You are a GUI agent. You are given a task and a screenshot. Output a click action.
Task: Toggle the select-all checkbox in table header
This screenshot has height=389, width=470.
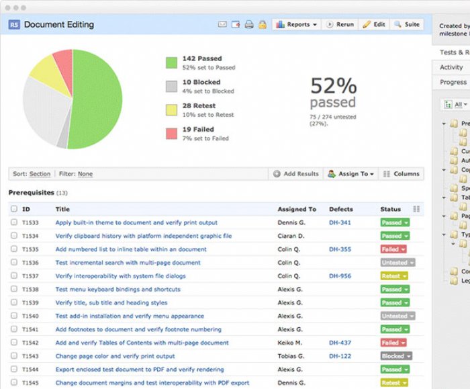click(x=14, y=209)
